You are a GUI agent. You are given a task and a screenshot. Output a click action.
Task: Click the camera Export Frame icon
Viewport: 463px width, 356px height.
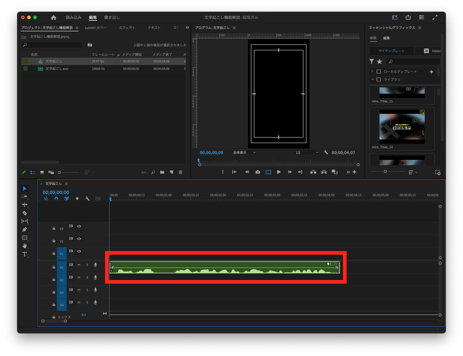tap(257, 172)
